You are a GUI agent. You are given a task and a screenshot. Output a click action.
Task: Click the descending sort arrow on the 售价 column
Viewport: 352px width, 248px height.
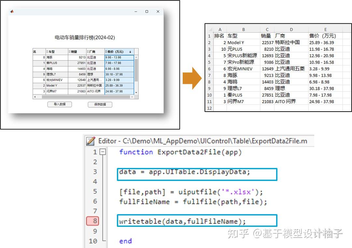[x=130, y=51]
